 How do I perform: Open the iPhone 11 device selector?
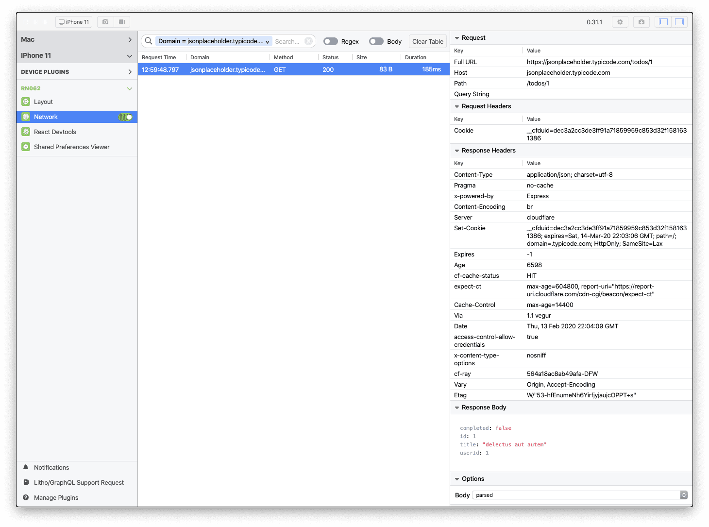73,21
